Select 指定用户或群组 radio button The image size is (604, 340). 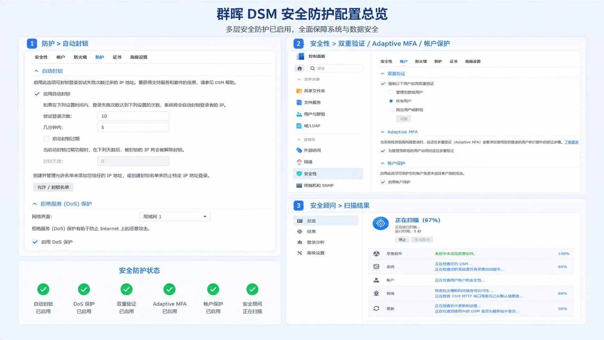pos(391,109)
